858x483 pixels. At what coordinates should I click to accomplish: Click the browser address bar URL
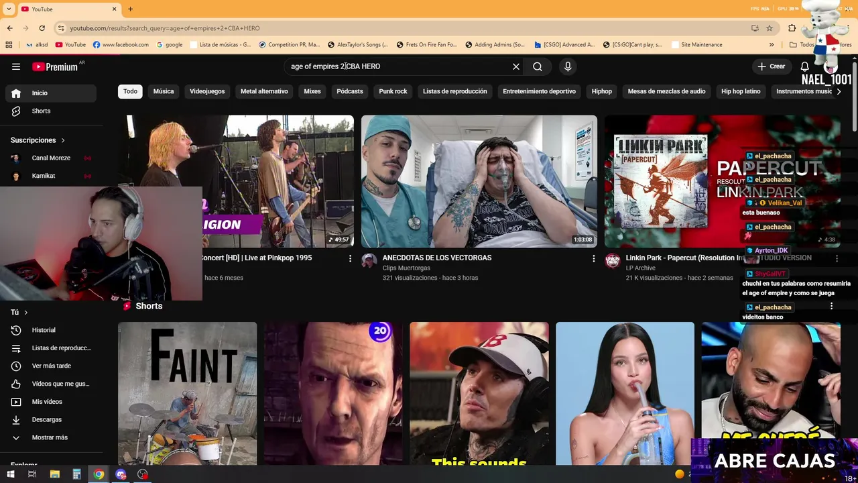(165, 28)
